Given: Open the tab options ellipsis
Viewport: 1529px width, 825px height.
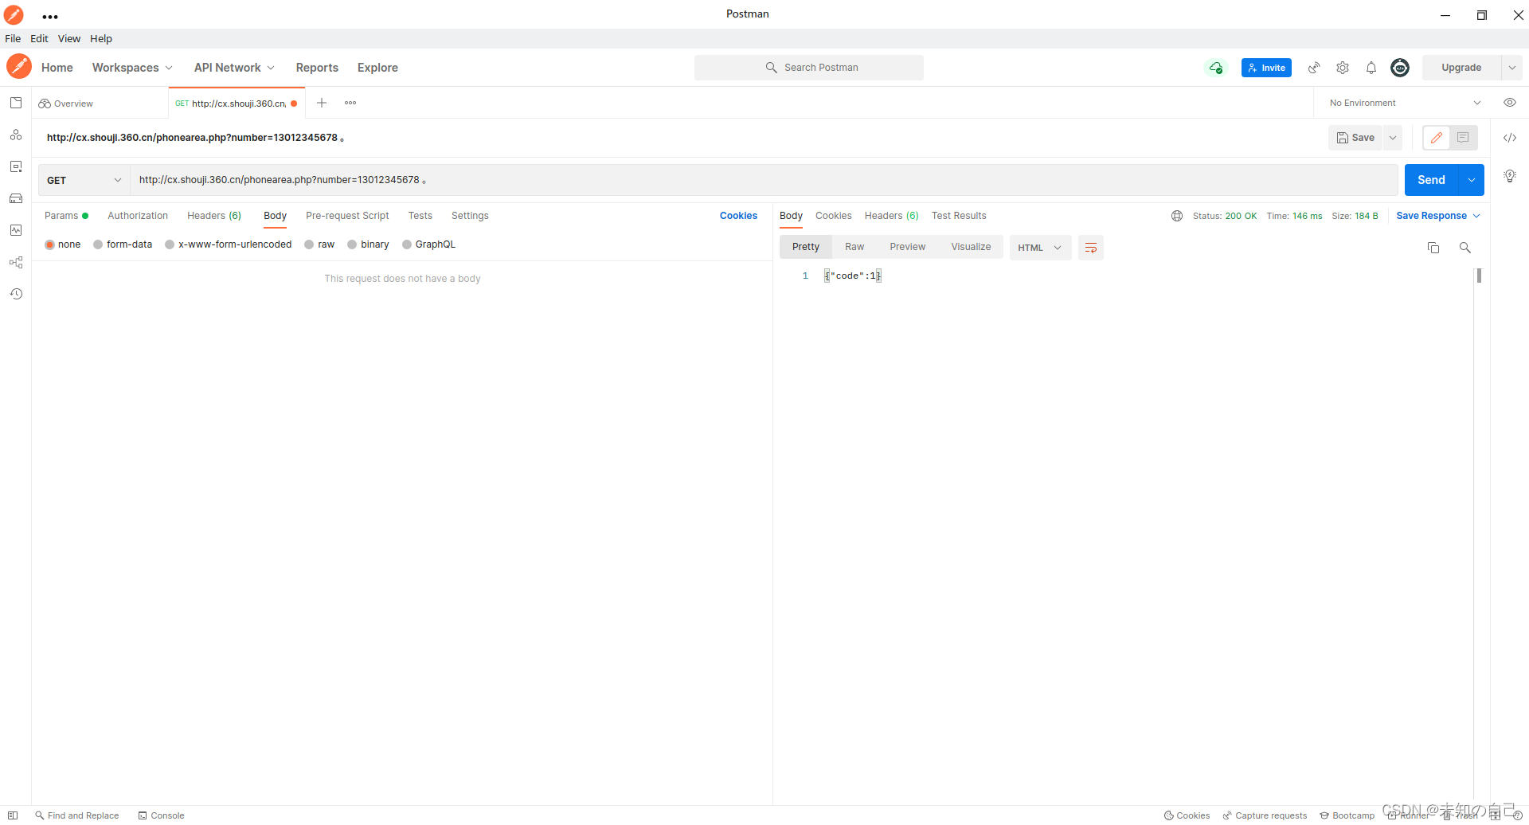Looking at the screenshot, I should [350, 103].
